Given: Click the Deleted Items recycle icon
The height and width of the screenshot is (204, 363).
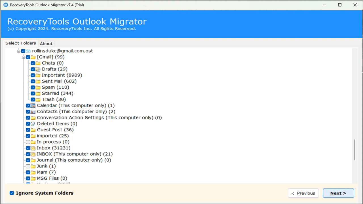Looking at the screenshot, I should pyautogui.click(x=33, y=124).
